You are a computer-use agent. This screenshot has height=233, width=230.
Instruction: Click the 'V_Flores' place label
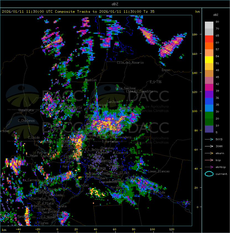(42, 223)
